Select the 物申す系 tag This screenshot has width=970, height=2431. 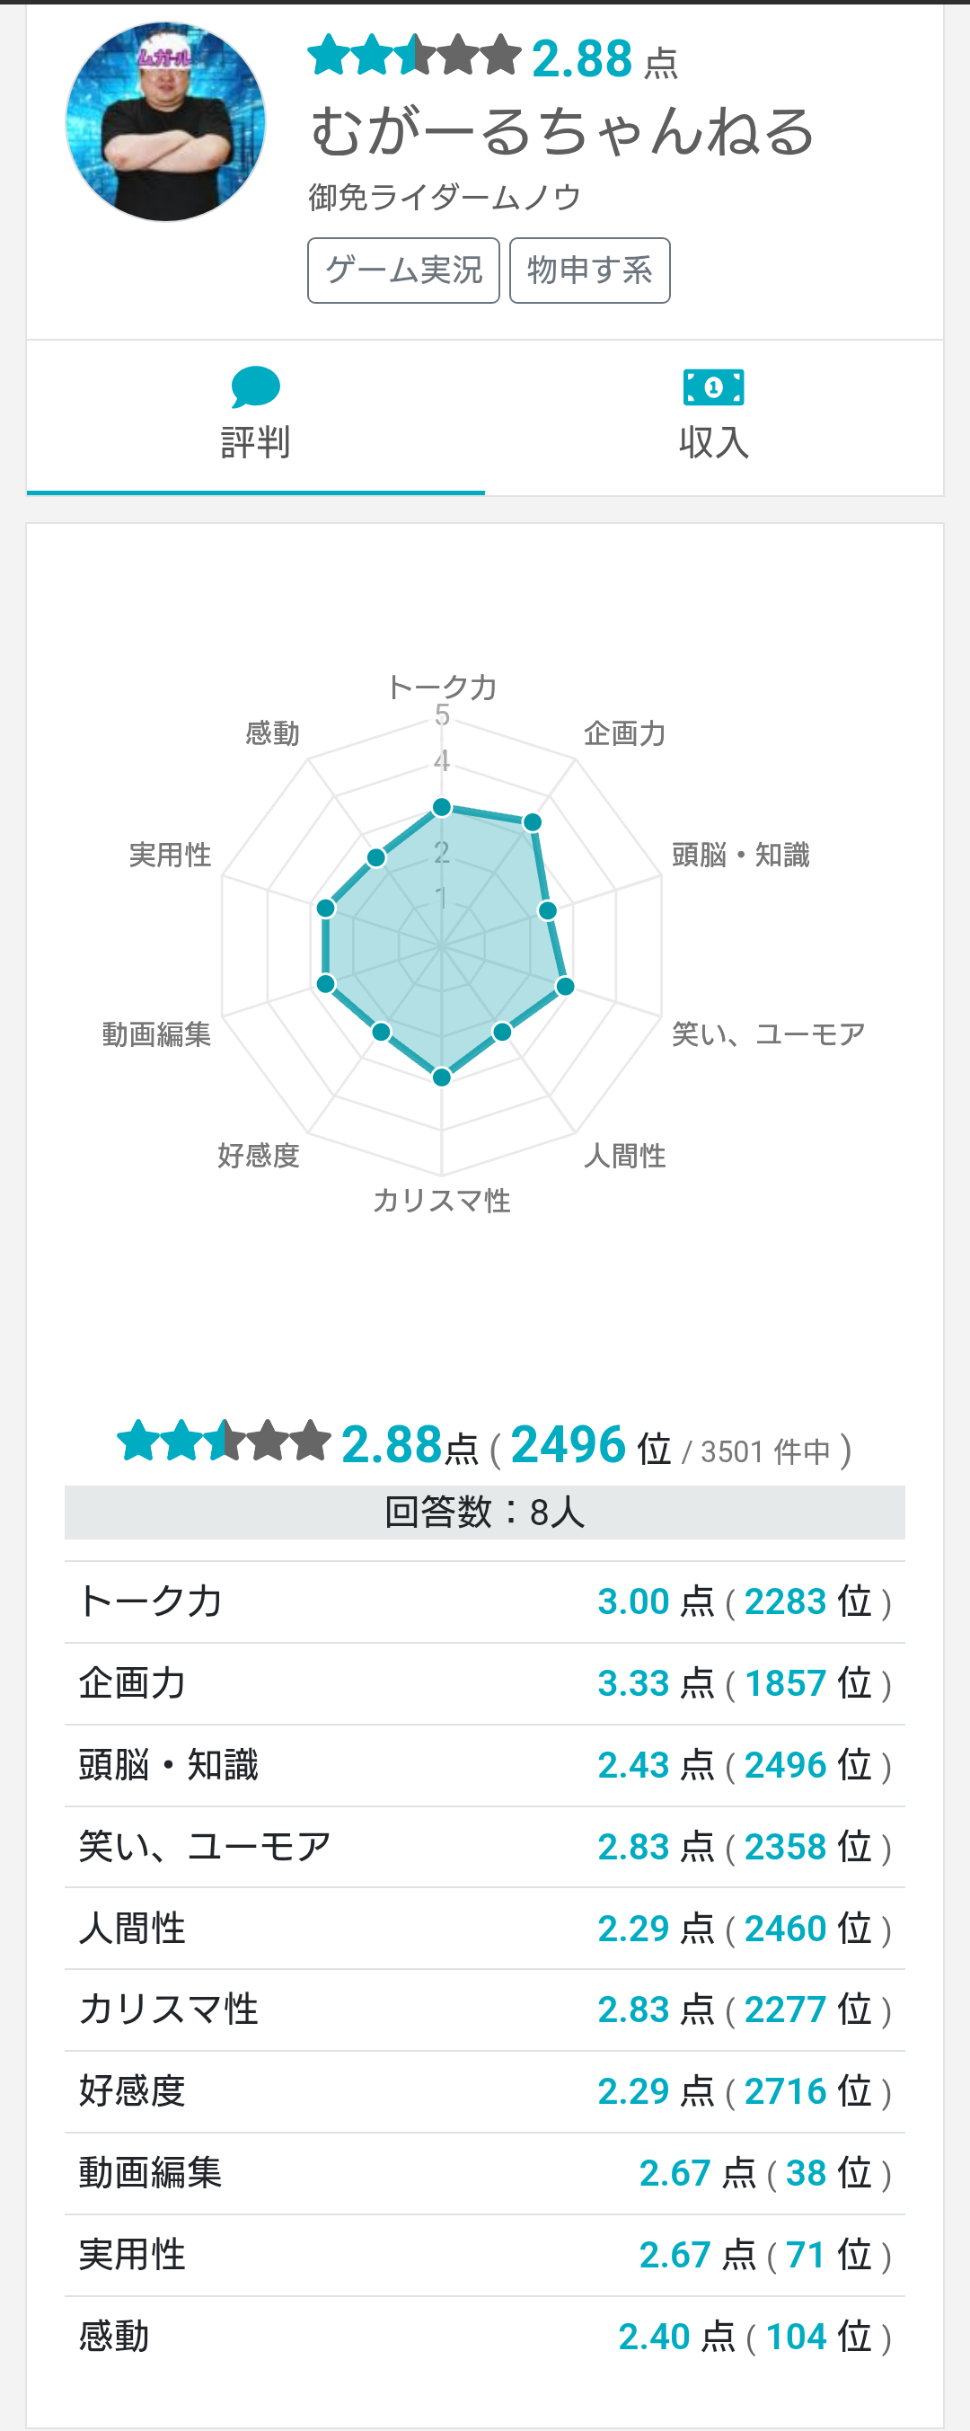click(x=590, y=270)
